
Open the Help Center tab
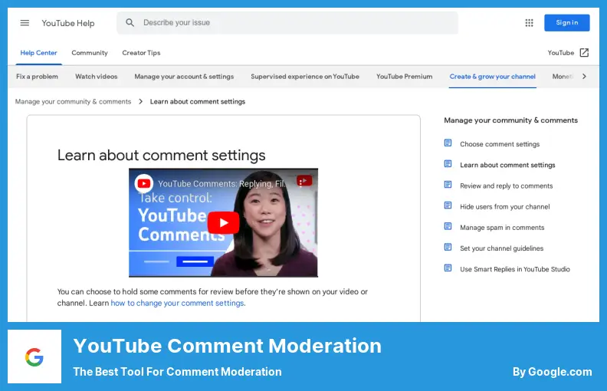[x=38, y=53]
